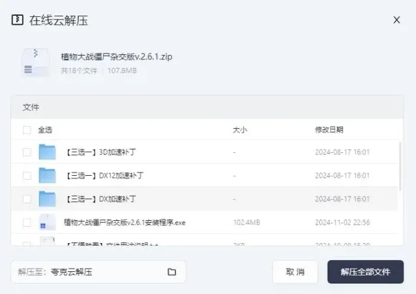Click the zip archive icon in title
The width and height of the screenshot is (416, 294).
pyautogui.click(x=18, y=20)
